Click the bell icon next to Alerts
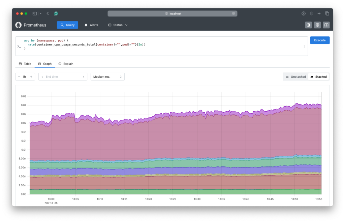345x222 pixels. point(85,25)
